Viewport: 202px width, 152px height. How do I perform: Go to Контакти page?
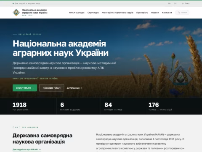(167, 13)
